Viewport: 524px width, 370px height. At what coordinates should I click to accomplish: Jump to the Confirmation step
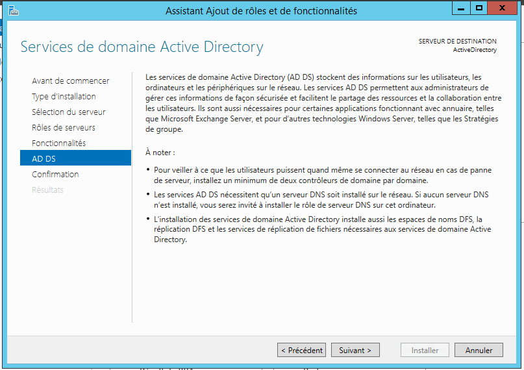[x=55, y=175]
